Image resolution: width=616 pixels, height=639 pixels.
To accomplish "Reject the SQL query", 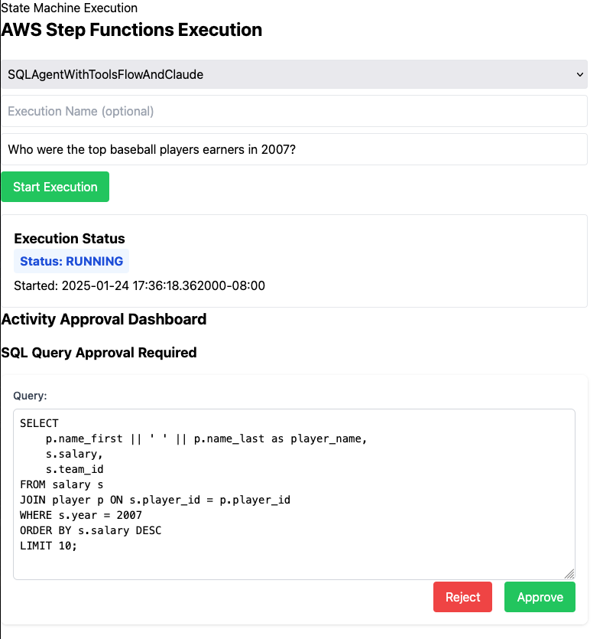I will pos(462,597).
